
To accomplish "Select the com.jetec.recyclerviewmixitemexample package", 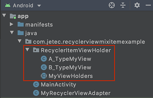I will click(x=89, y=42).
